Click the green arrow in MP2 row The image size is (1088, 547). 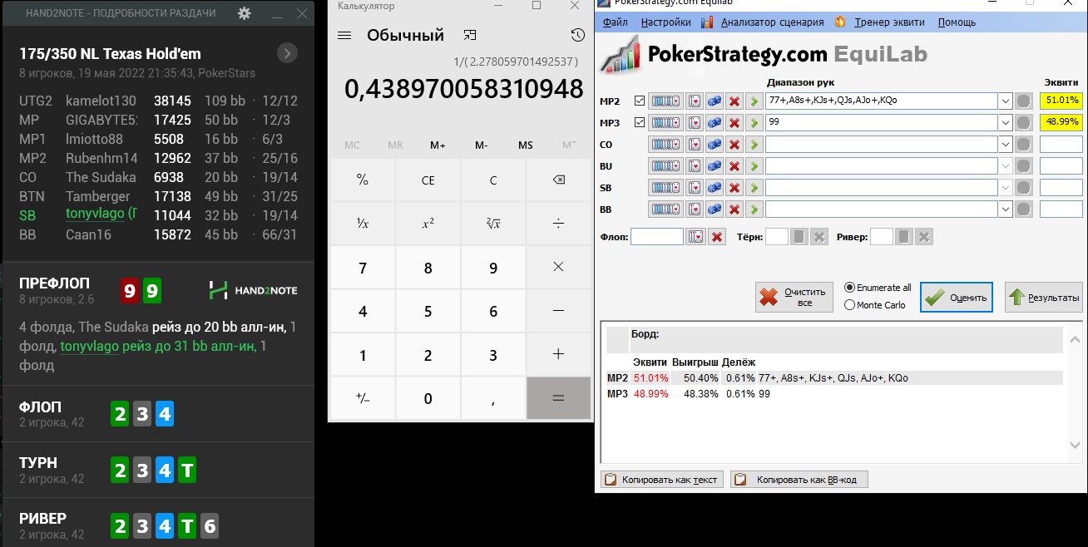pos(754,101)
